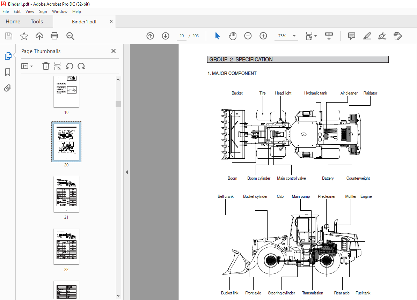Image resolution: width=417 pixels, height=300 pixels.
Task: Click the 'Hydraulic tank' label
Action: coord(316,93)
